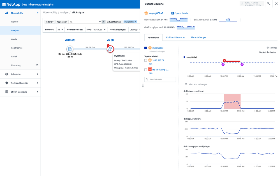Click the Kubernetes helm icon in sidebar
280x176 pixels.
click(7, 74)
